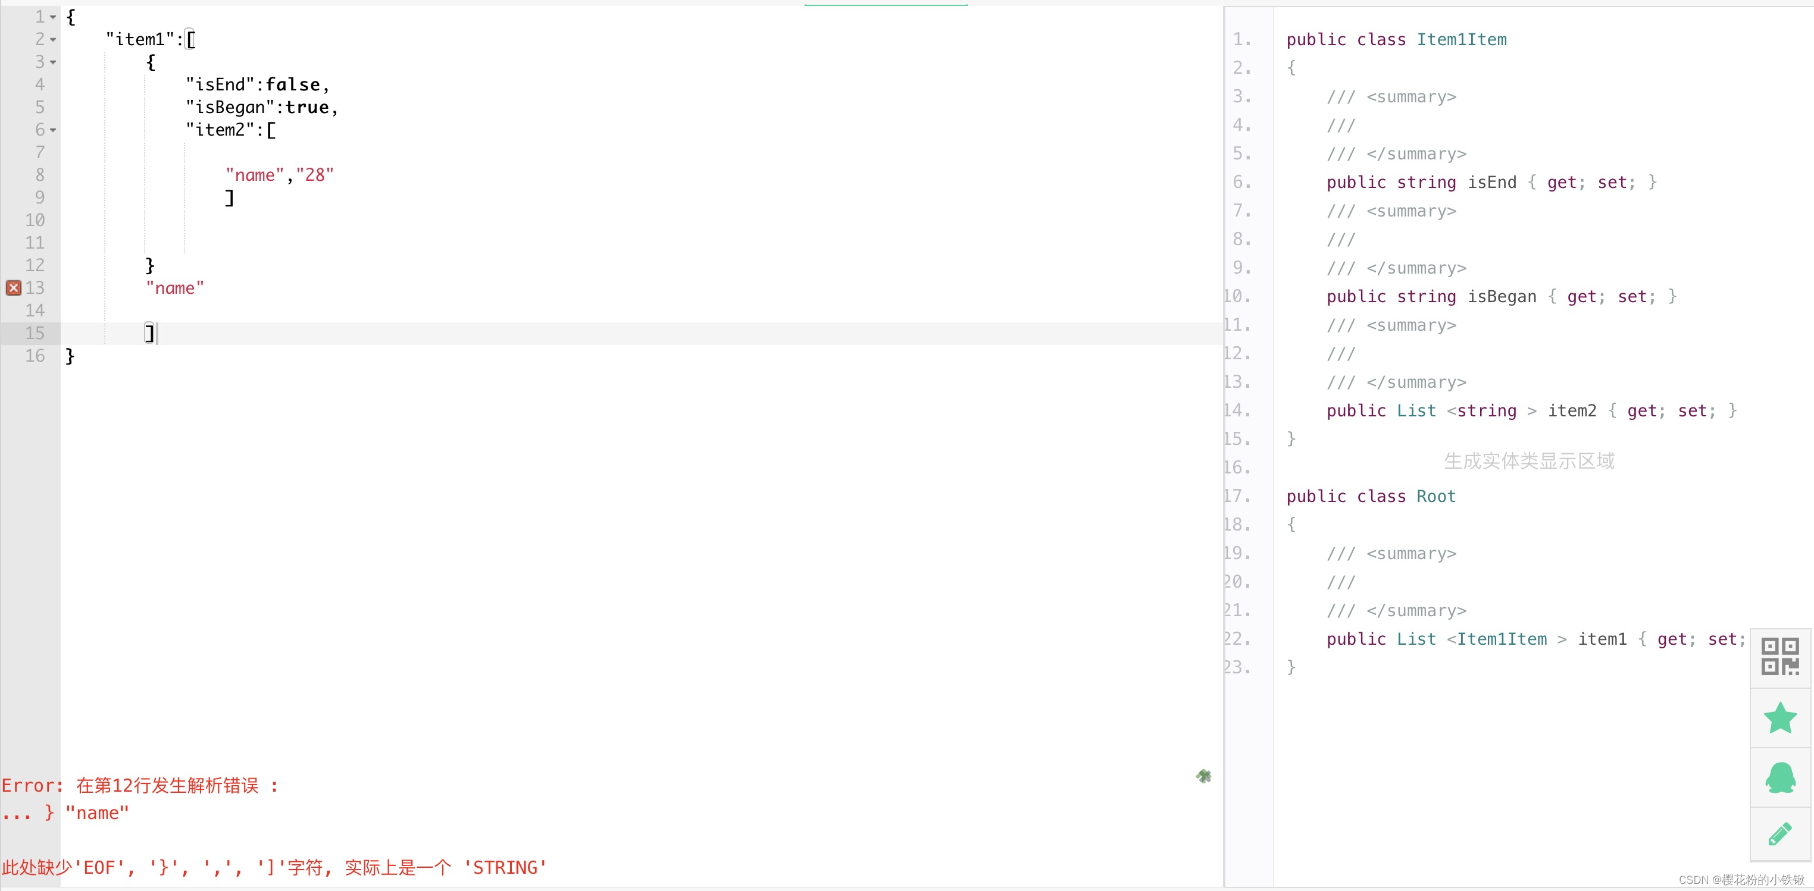
Task: Click the closing bracket on line 9
Action: point(230,197)
